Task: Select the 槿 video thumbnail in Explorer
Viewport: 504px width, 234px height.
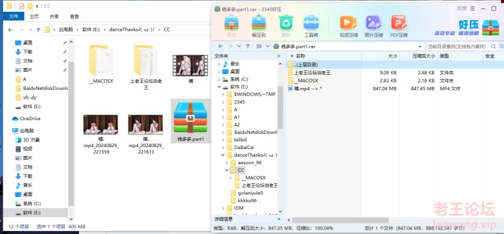Action: click(191, 69)
